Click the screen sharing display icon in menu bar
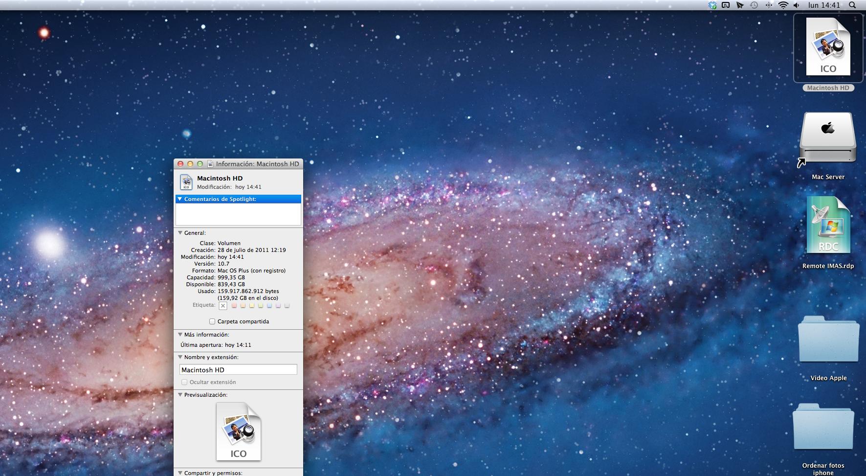The image size is (866, 476). (726, 5)
